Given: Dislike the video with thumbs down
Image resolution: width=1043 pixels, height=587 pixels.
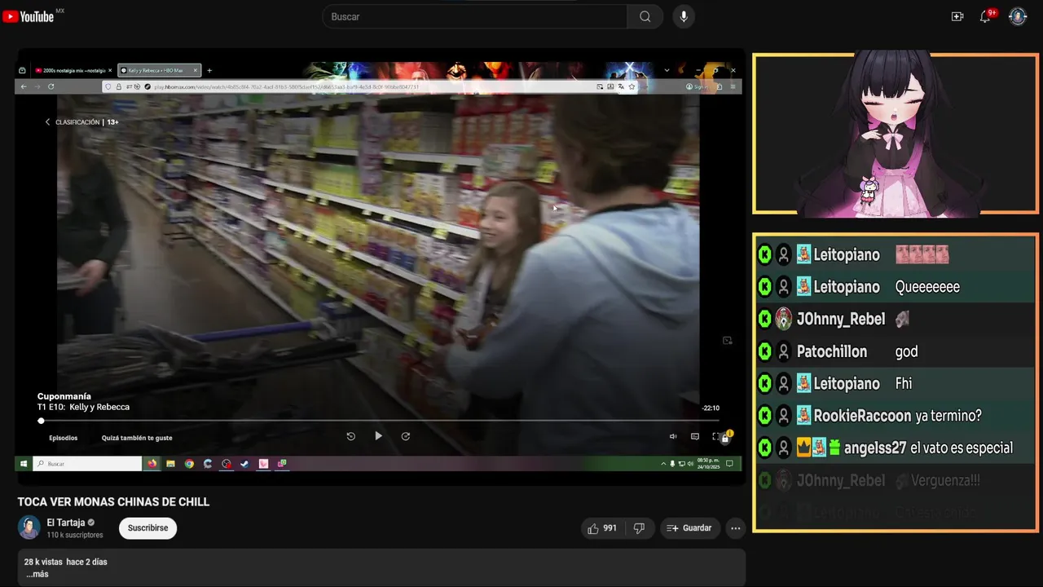Looking at the screenshot, I should click(640, 528).
